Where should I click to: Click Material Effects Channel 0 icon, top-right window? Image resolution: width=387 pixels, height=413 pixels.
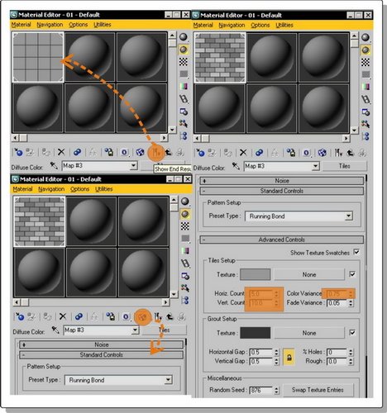[x=307, y=153]
